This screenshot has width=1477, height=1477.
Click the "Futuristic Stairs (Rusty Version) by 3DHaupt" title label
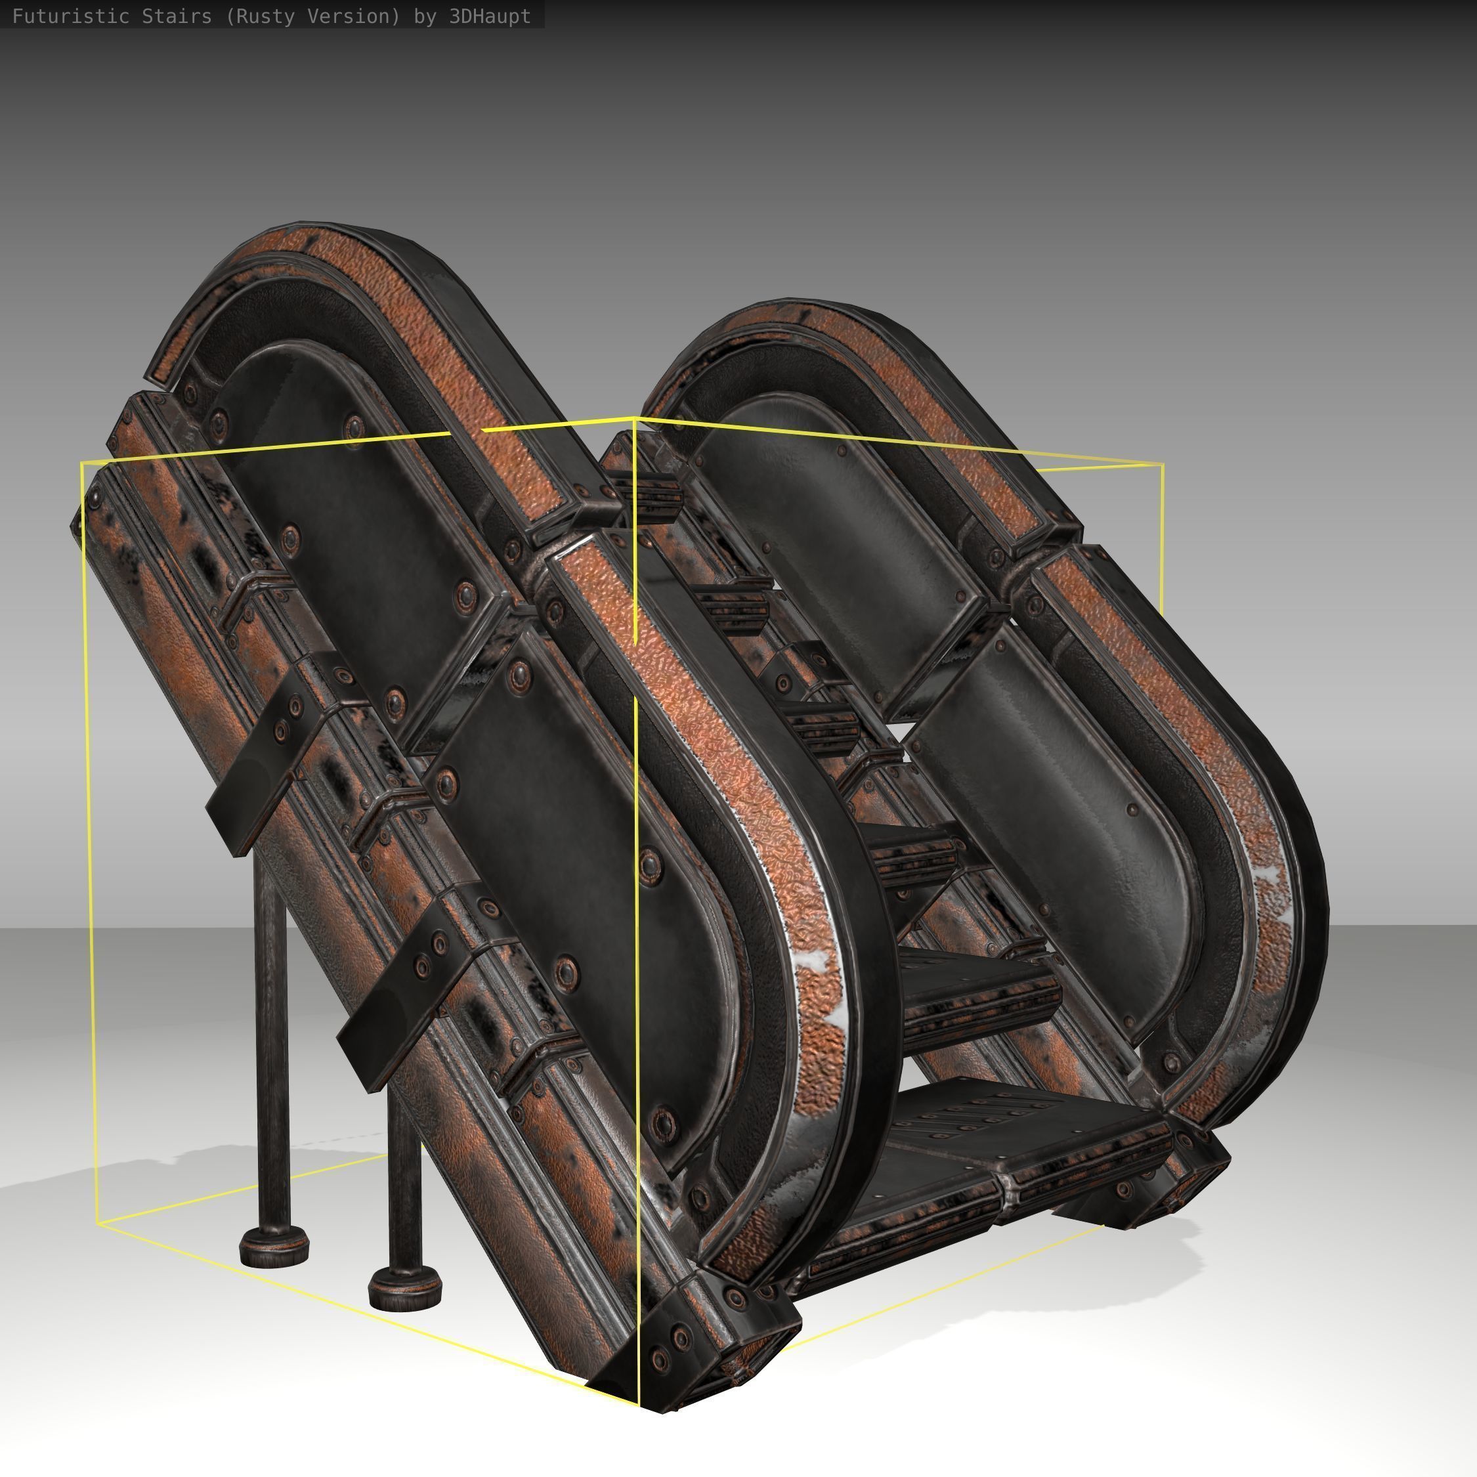[271, 16]
